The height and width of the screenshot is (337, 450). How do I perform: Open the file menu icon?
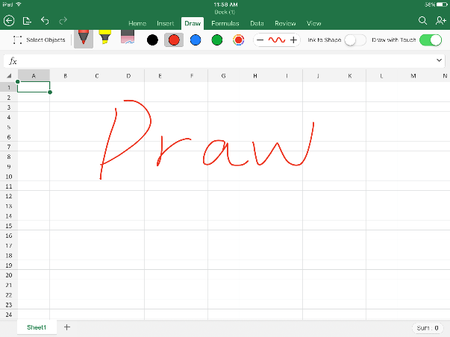(x=28, y=21)
